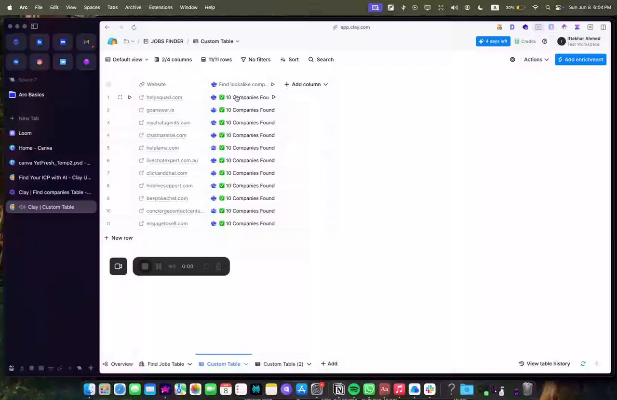Go back using the browser back arrow
The image size is (617, 400).
pos(107,27)
